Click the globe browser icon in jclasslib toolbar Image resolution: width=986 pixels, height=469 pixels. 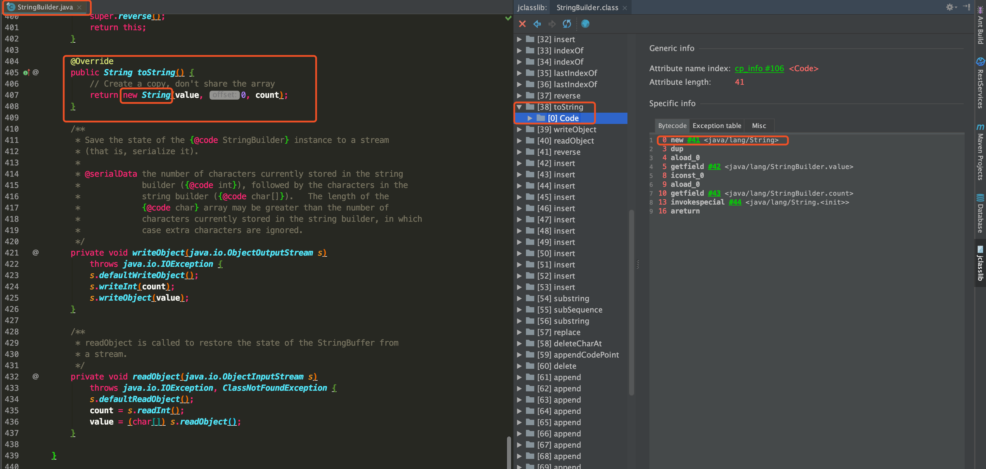(585, 24)
